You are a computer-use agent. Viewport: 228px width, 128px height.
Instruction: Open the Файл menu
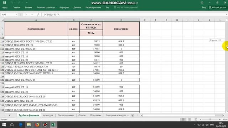pyautogui.click(x=5, y=7)
